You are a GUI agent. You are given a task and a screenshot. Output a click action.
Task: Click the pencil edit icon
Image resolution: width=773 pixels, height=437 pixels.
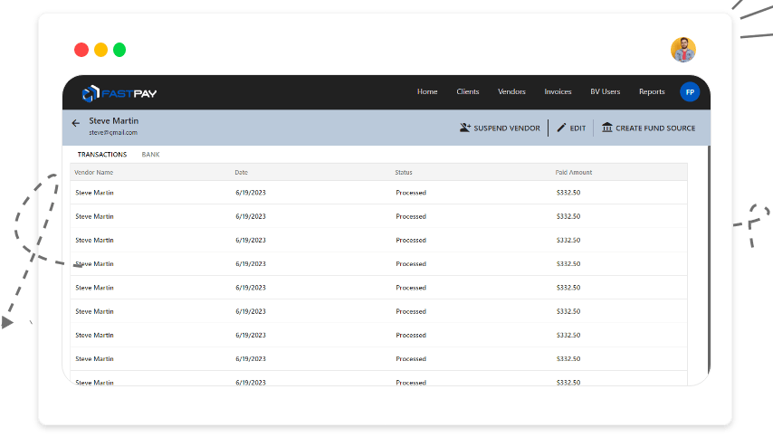coord(561,128)
